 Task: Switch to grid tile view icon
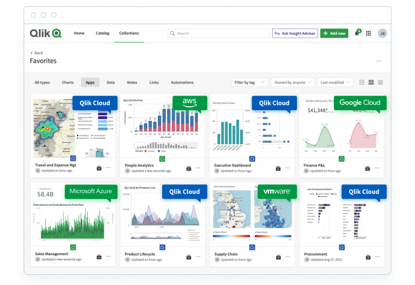tap(371, 82)
